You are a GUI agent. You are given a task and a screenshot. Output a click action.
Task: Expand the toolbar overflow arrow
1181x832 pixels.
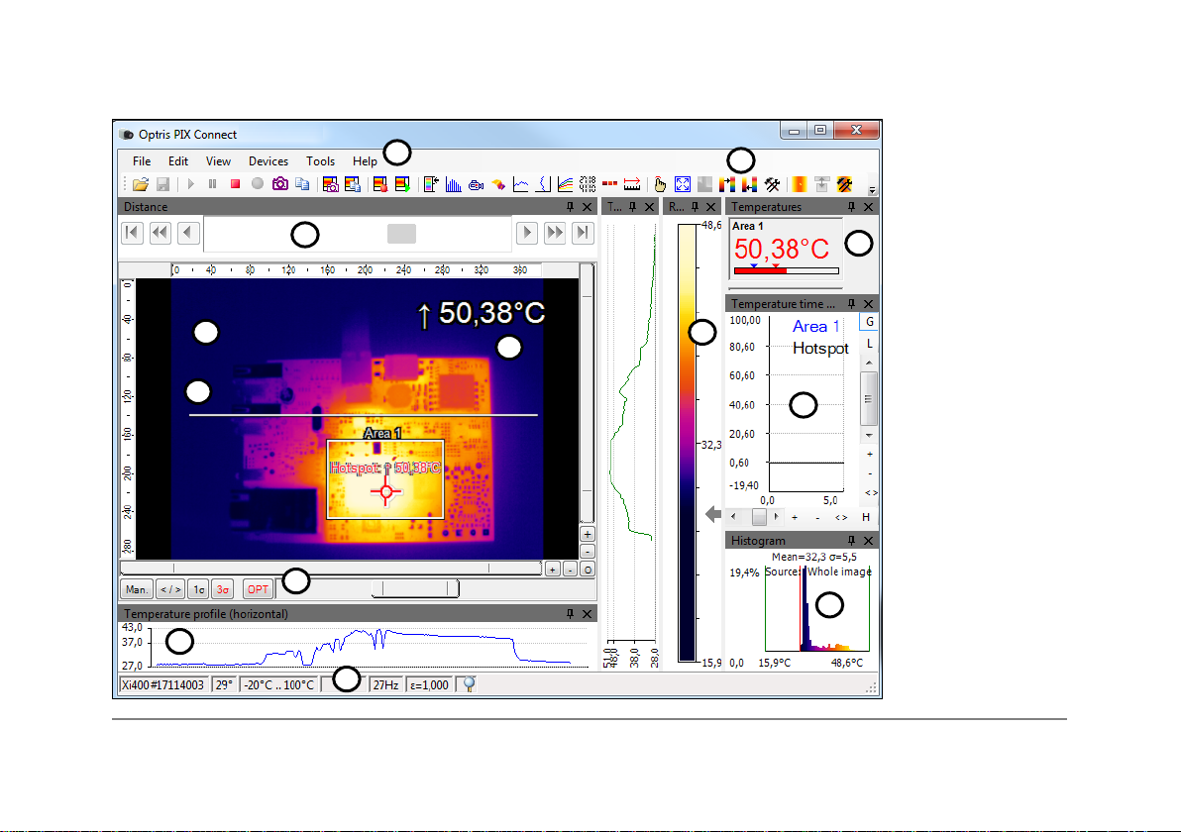[x=872, y=190]
